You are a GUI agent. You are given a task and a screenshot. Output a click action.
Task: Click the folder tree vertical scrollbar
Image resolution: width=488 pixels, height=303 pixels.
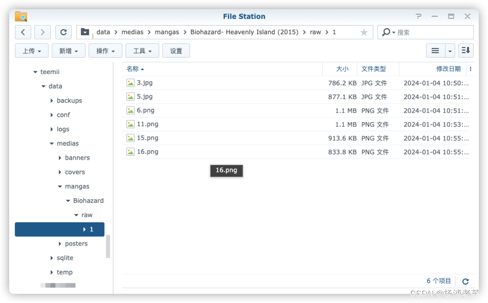108,246
